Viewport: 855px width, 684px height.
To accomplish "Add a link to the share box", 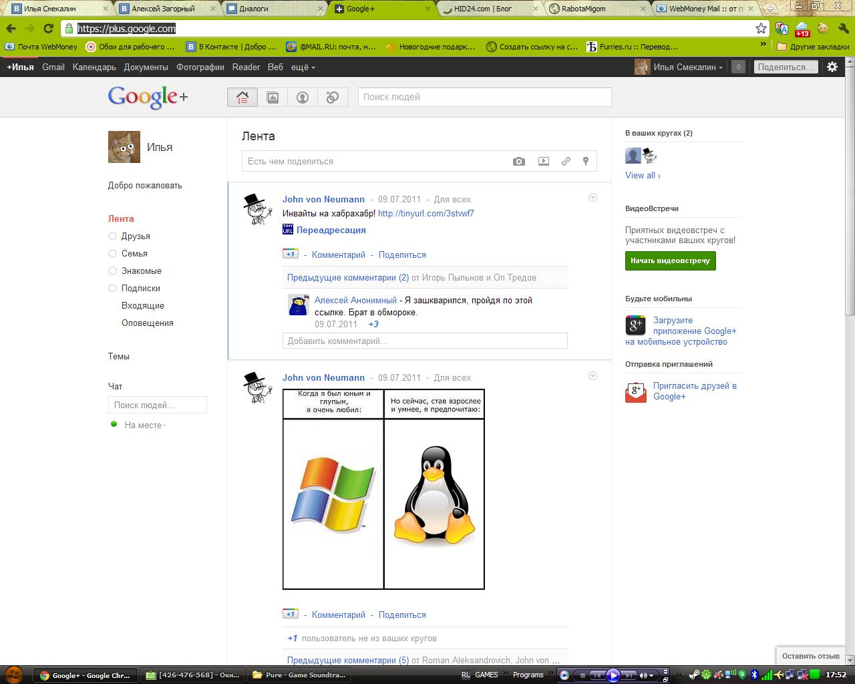I will pyautogui.click(x=566, y=161).
